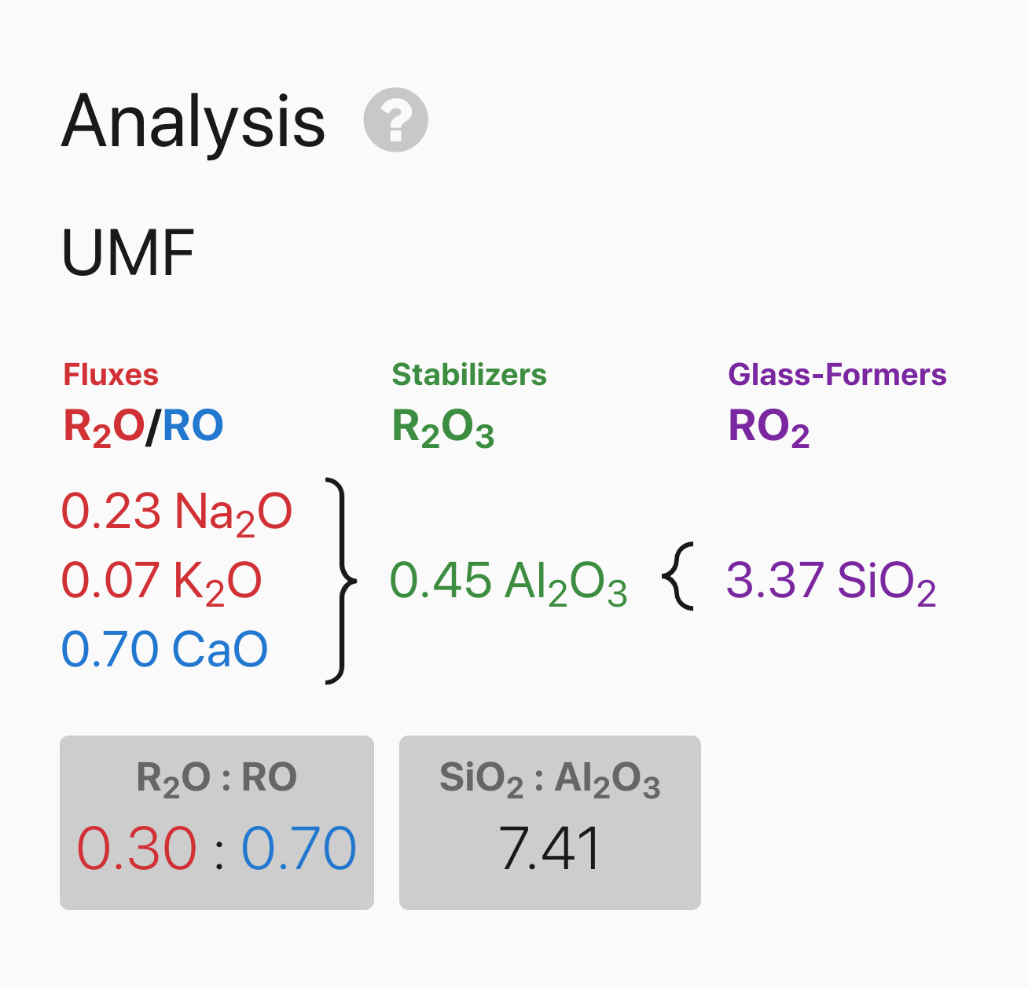Select the Analysis heading
The width and height of the screenshot is (1028, 987).
[x=193, y=122]
